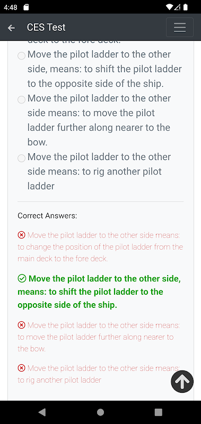This screenshot has width=201, height=424.
Task: Click the option text about opposite side of ship
Action: click(104, 69)
